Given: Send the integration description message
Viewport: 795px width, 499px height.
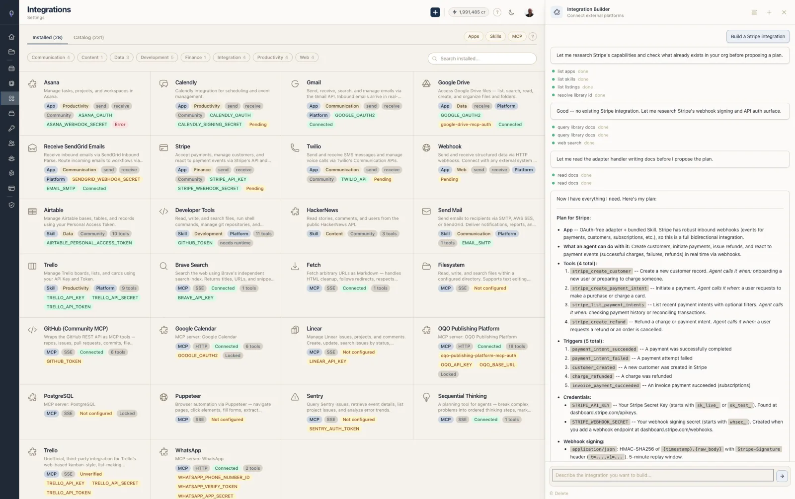Looking at the screenshot, I should [782, 476].
